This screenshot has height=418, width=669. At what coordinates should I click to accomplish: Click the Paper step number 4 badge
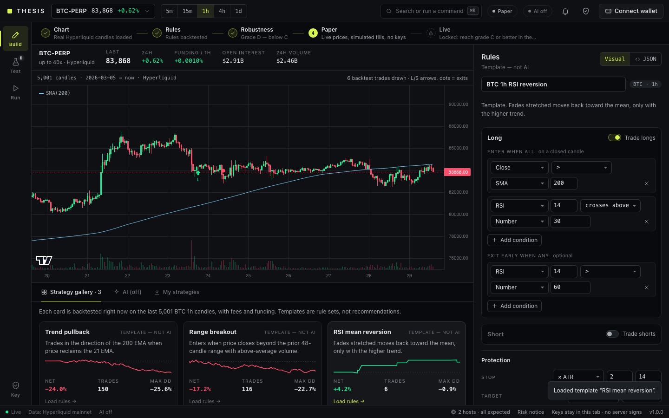click(x=313, y=33)
